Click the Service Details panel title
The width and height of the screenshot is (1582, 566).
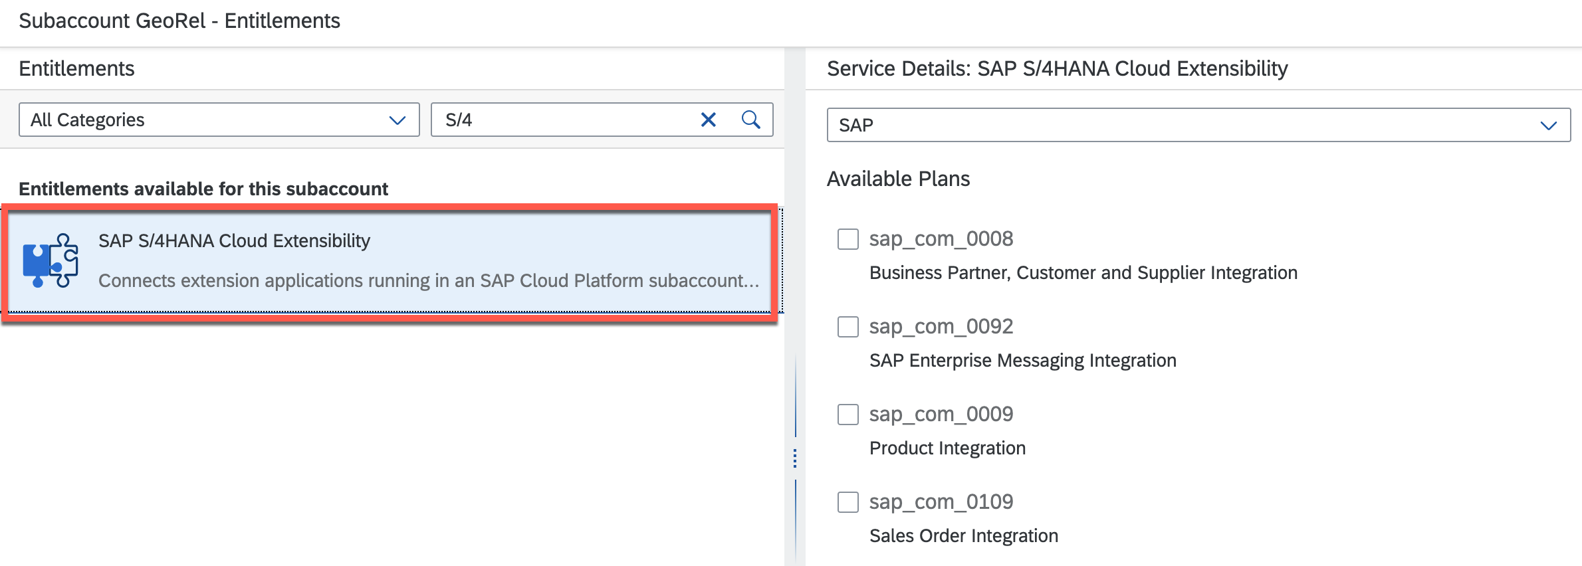coord(1058,68)
